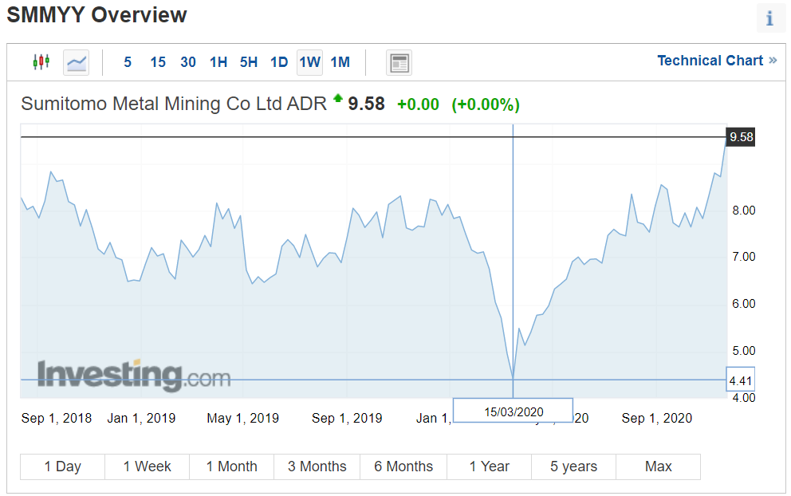Click the 4.41 crosshair price label
This screenshot has width=791, height=496.
point(741,381)
